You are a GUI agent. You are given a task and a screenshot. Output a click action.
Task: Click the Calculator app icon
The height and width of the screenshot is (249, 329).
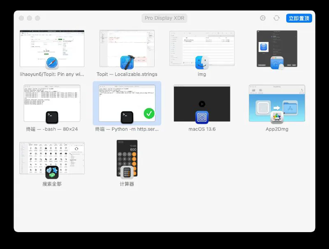pos(127,172)
